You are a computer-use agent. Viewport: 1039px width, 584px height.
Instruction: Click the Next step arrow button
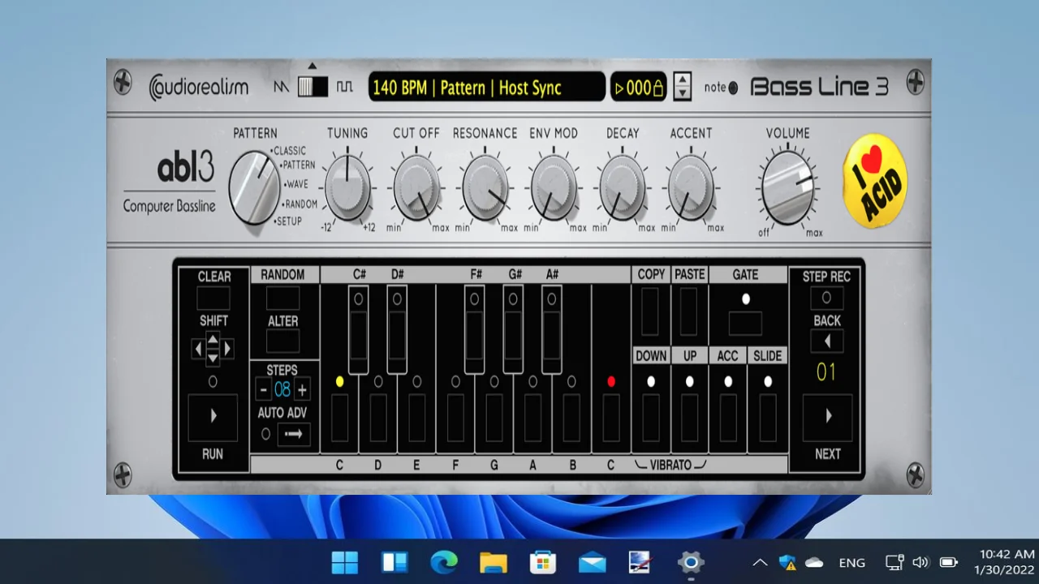(x=827, y=417)
